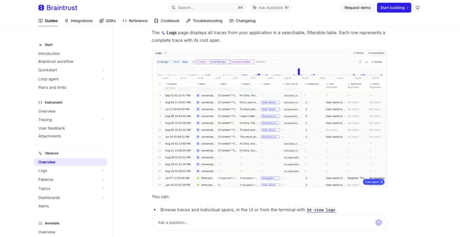
Task: Expand the Dashboards chevron
Action: click(103, 197)
